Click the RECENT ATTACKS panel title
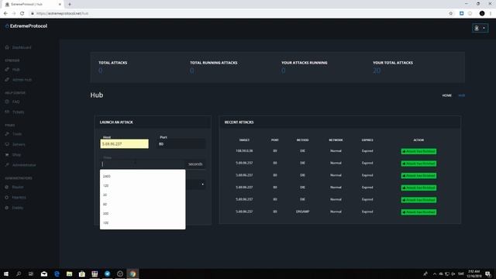The image size is (496, 279). point(239,122)
